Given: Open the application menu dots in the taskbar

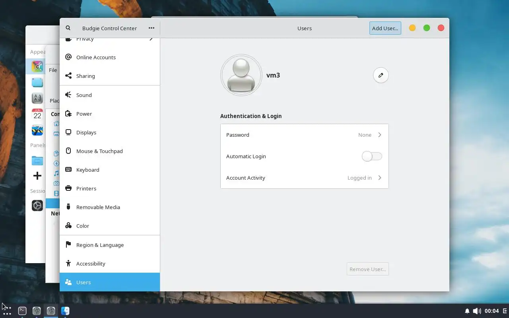Looking at the screenshot, I should tap(7, 311).
